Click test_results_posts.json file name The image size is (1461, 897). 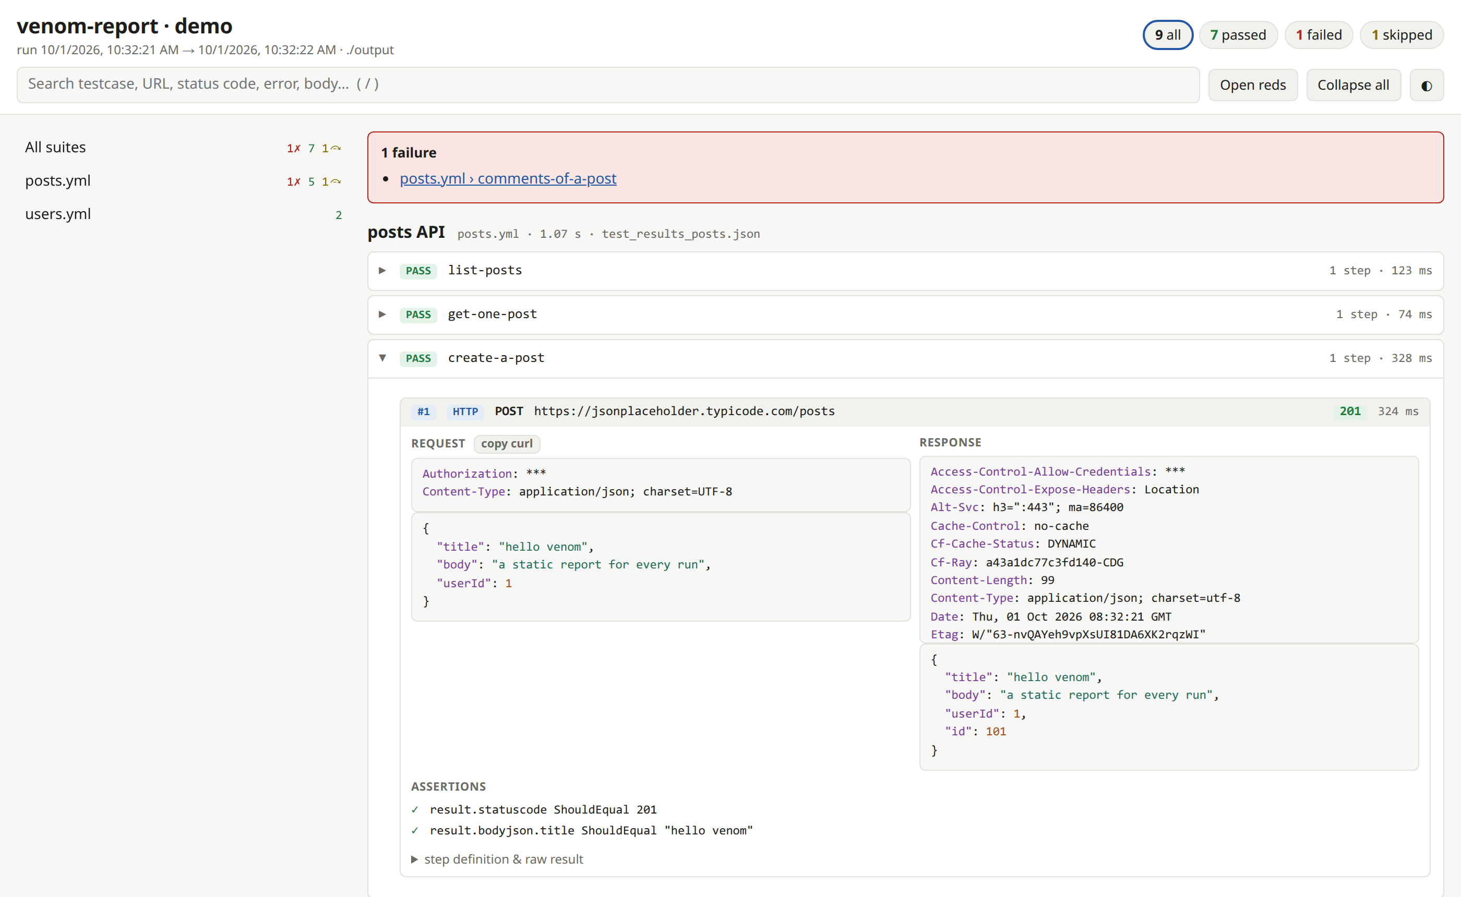(x=680, y=234)
